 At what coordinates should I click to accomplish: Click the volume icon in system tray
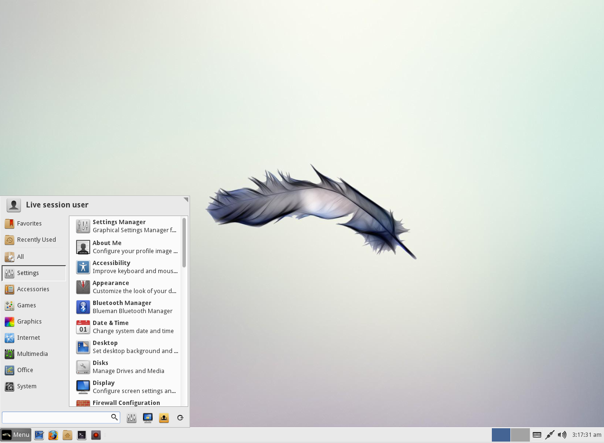click(562, 434)
